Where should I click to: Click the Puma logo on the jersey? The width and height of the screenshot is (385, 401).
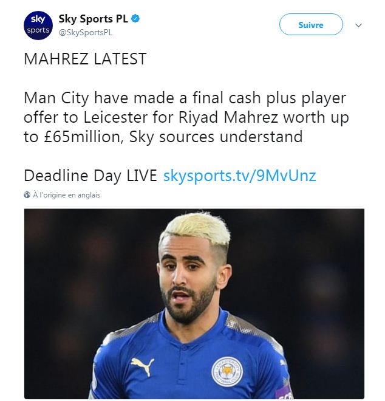click(x=142, y=366)
